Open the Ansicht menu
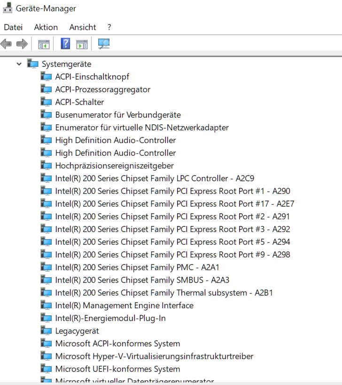This screenshot has width=342, height=385. [83, 27]
